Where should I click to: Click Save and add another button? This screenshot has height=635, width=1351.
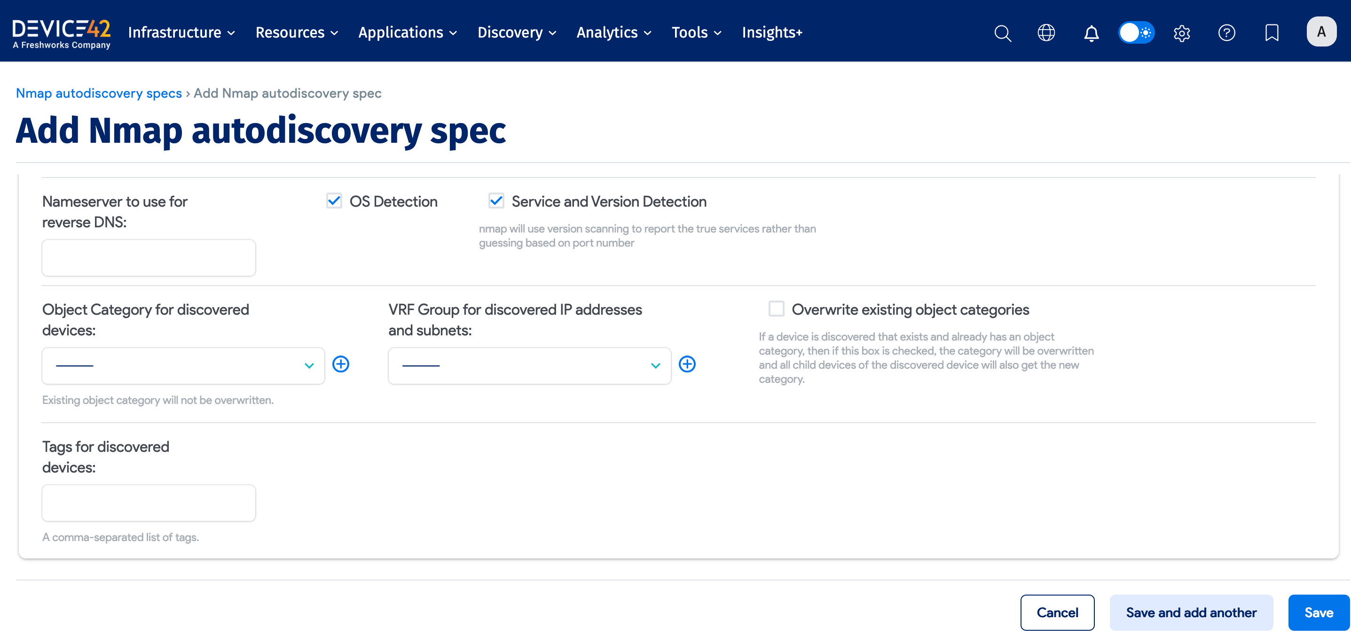[1191, 612]
